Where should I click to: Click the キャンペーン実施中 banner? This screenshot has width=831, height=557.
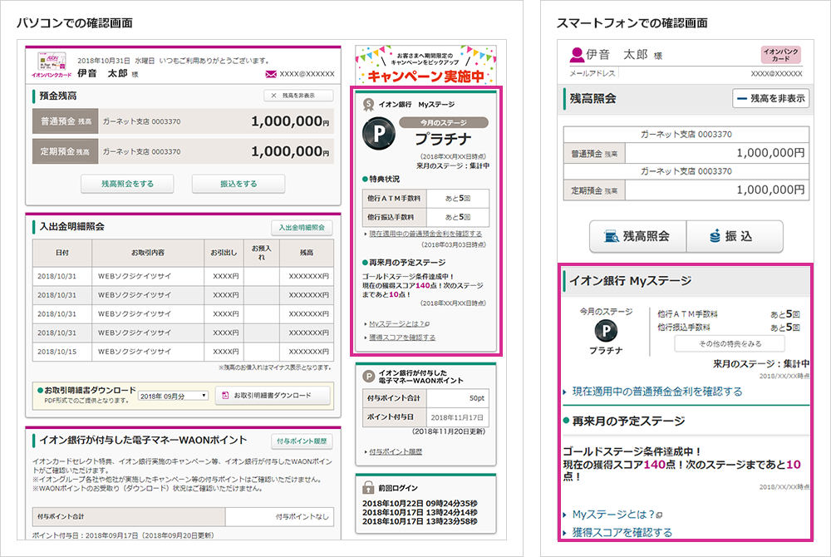point(426,65)
